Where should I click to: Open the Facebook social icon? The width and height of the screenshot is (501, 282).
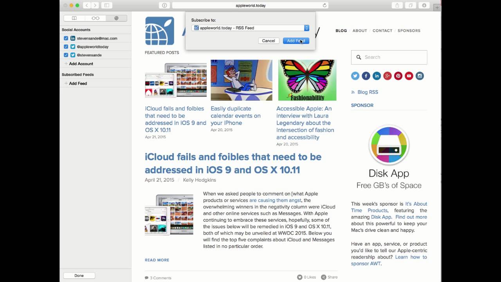pyautogui.click(x=366, y=76)
